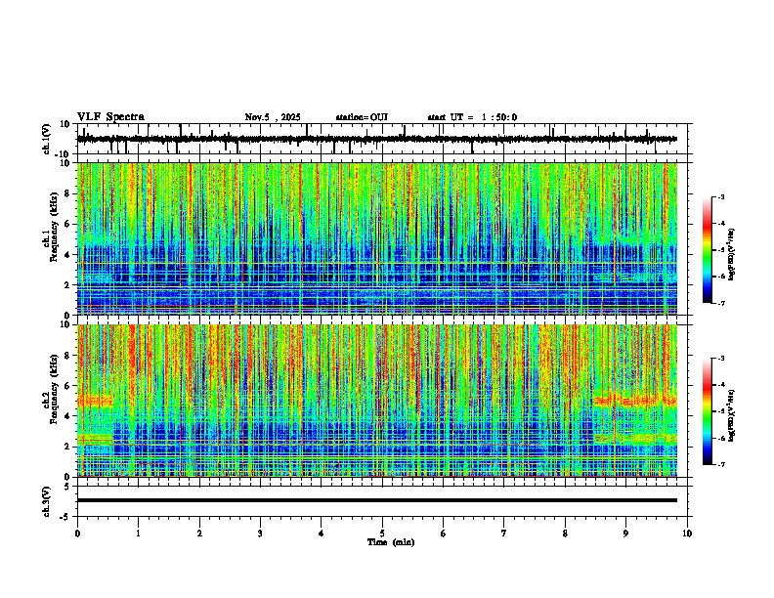Image resolution: width=774 pixels, height=598 pixels.
Task: Click the "station=OUI" header label
Action: tap(362, 117)
